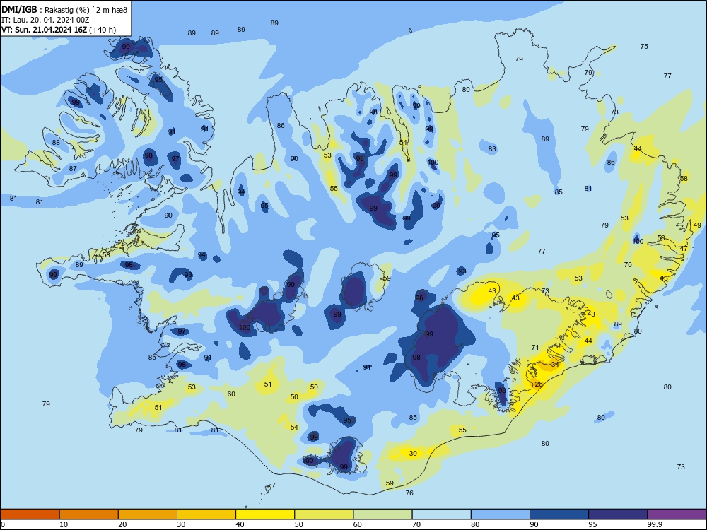Click the map value '49' at the east coast
707x530 pixels.
click(697, 225)
